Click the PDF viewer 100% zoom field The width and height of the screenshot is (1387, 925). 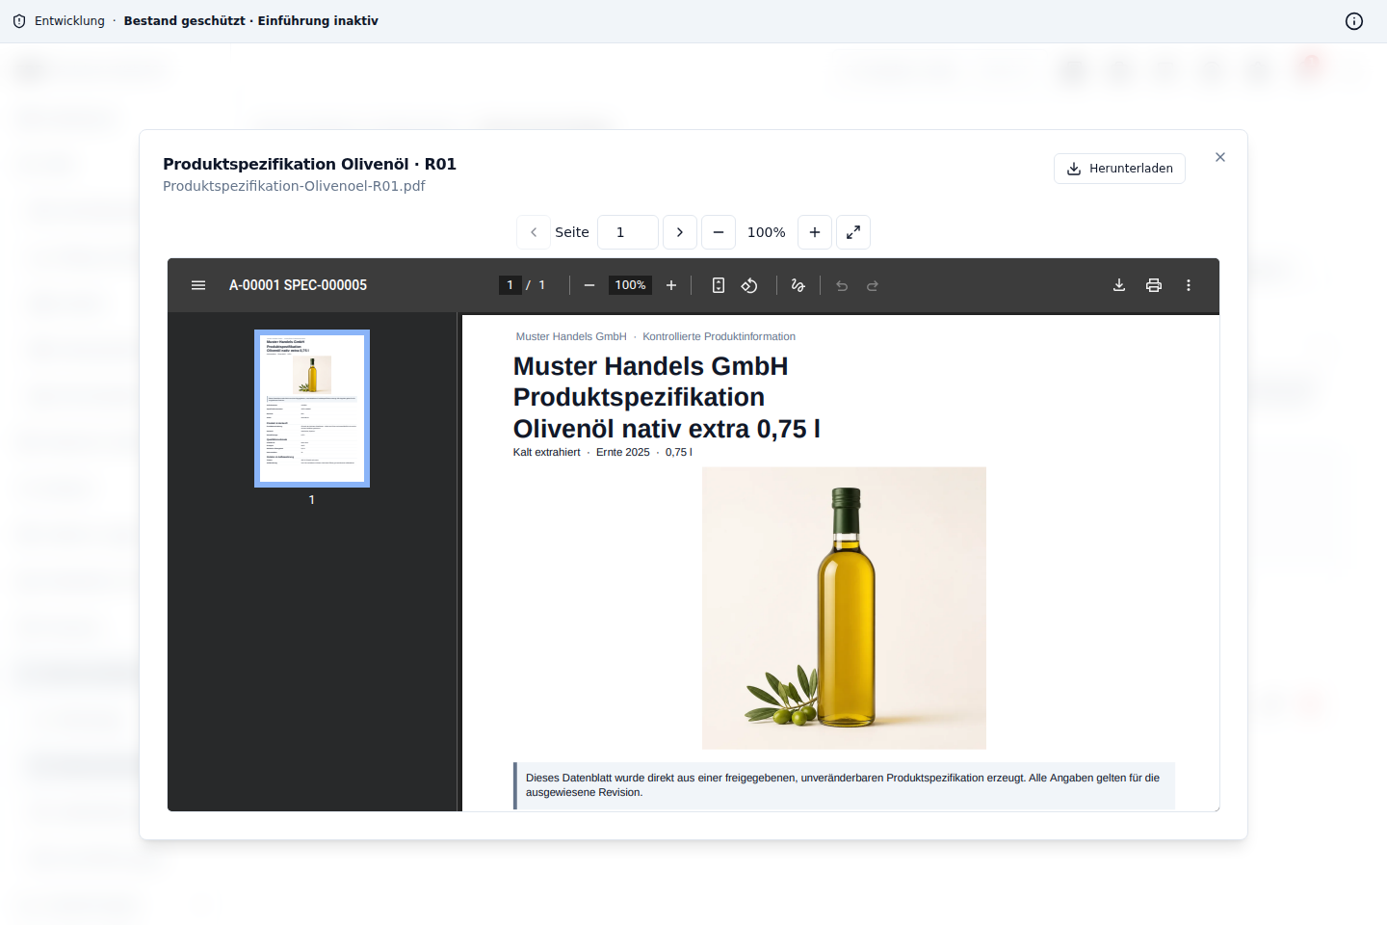[x=630, y=285]
